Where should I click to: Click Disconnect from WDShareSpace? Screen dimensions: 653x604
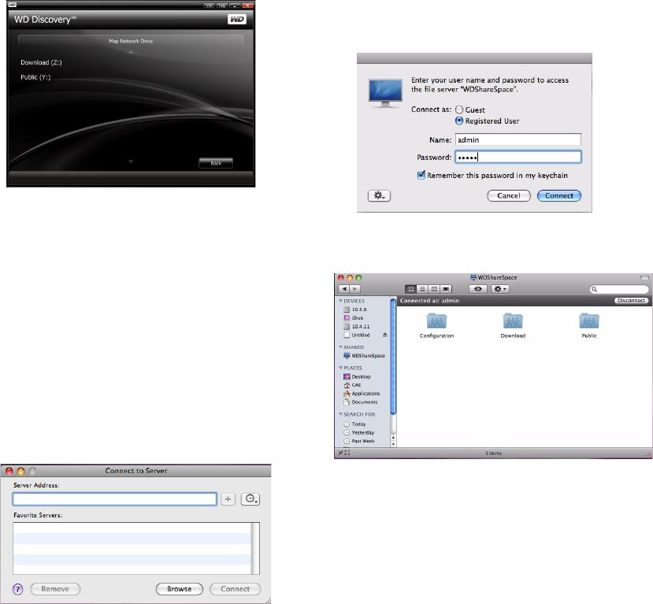pyautogui.click(x=631, y=301)
